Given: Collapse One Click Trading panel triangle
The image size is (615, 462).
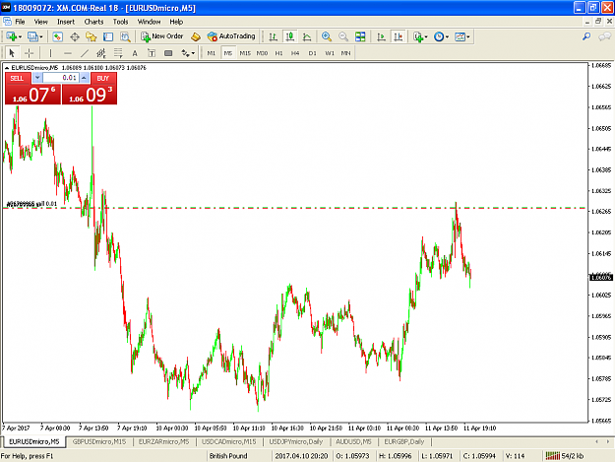Looking at the screenshot, I should [7, 68].
